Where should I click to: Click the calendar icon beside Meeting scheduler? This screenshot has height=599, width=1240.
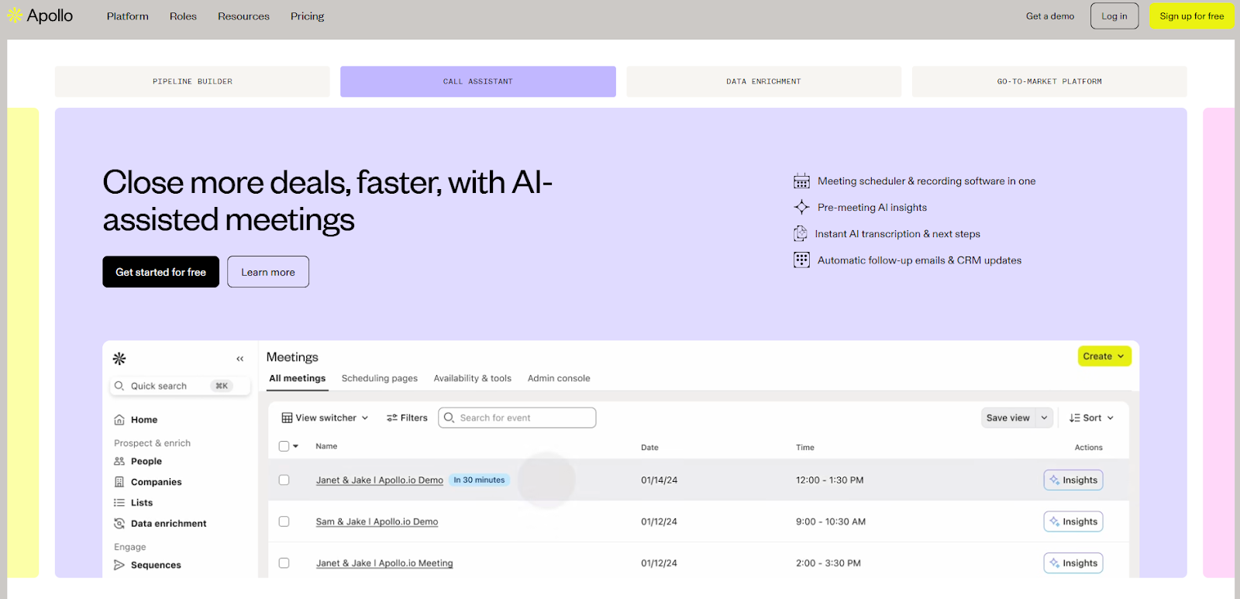pos(801,181)
